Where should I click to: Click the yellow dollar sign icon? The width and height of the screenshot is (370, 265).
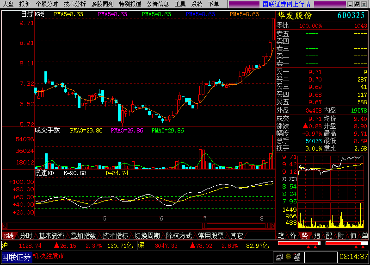pyautogui.click(x=288, y=256)
